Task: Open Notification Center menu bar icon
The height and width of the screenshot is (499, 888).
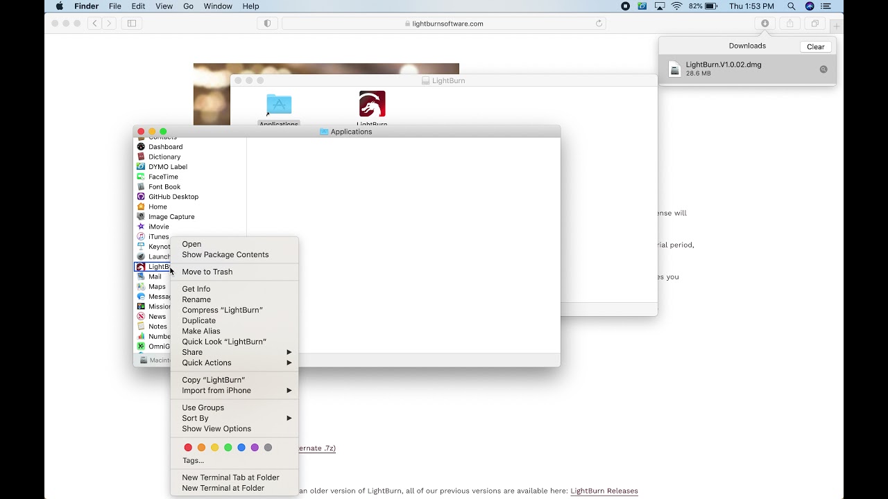Action: [x=826, y=6]
